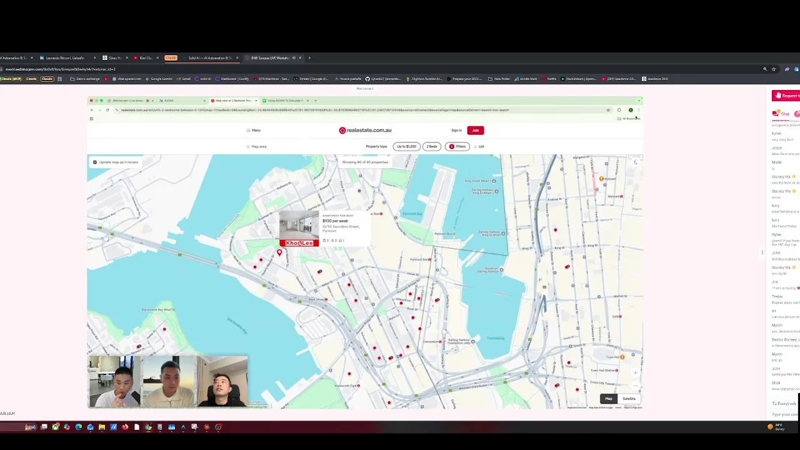Open the File Explorer folder taskbar icon
The image size is (800, 450).
click(x=102, y=427)
